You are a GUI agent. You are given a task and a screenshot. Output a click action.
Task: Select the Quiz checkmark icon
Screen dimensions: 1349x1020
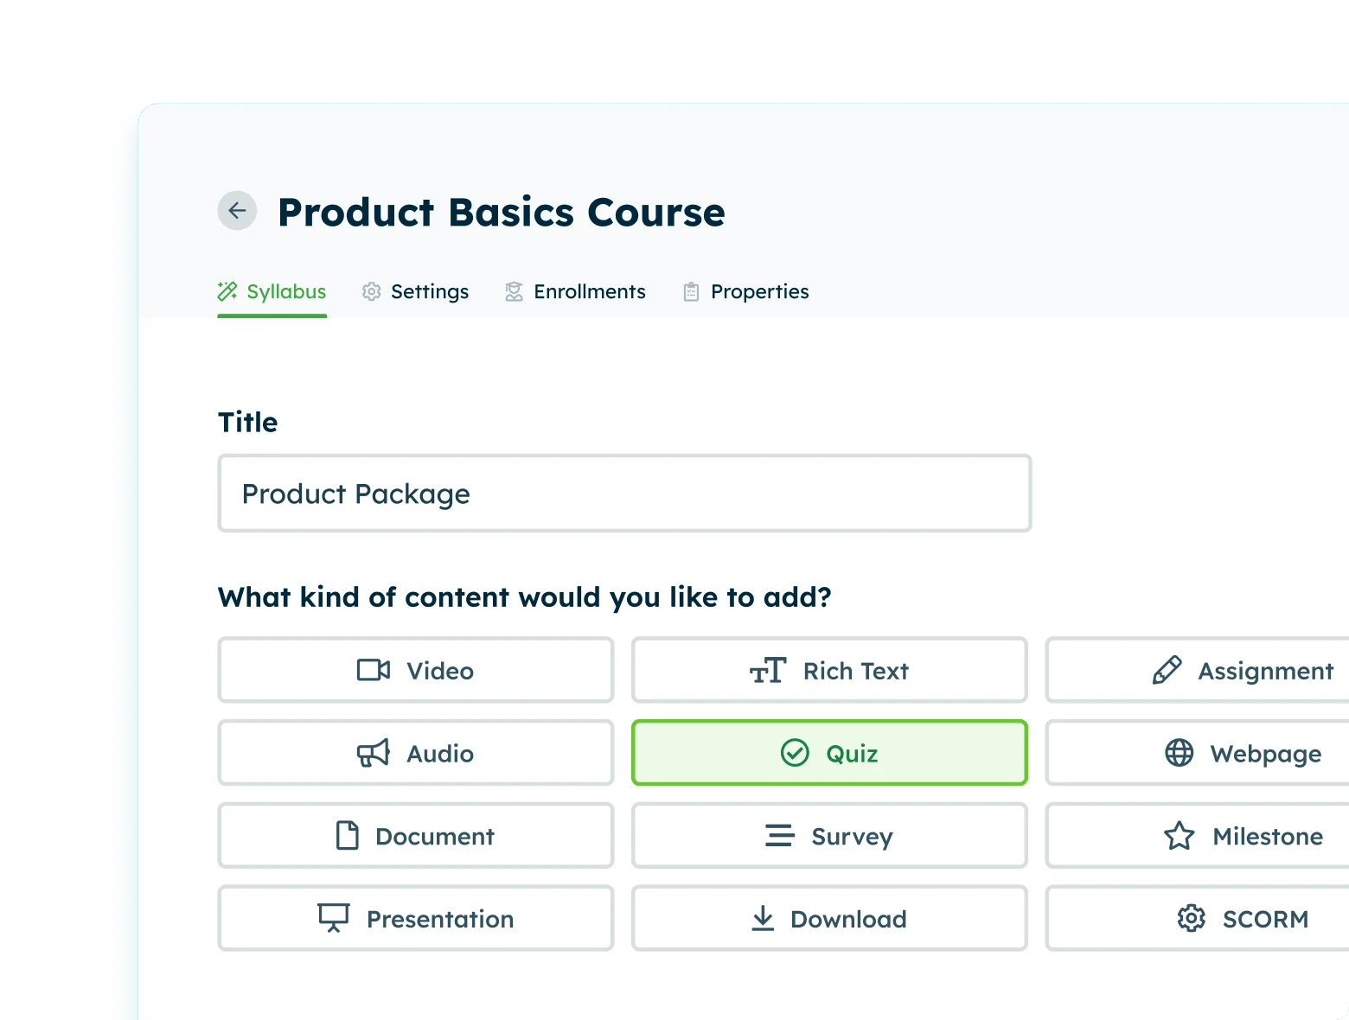coord(794,753)
